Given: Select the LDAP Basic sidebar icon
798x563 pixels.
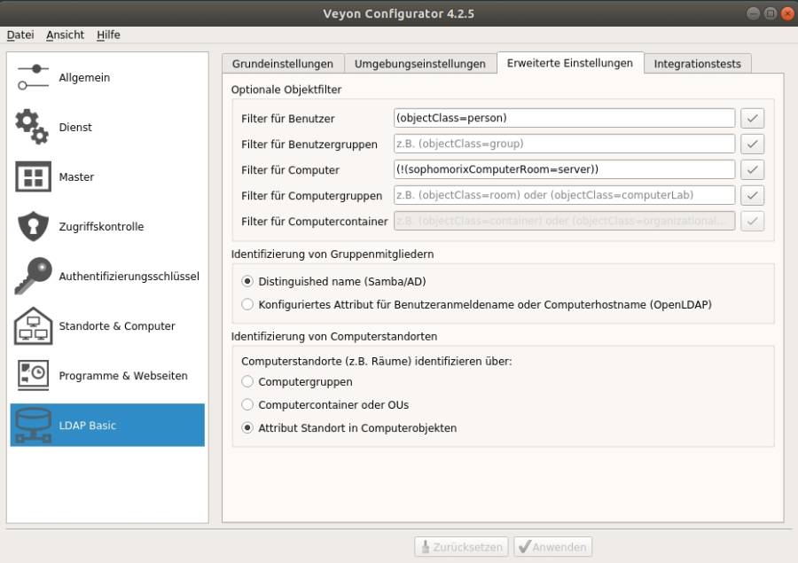Looking at the screenshot, I should click(x=33, y=425).
